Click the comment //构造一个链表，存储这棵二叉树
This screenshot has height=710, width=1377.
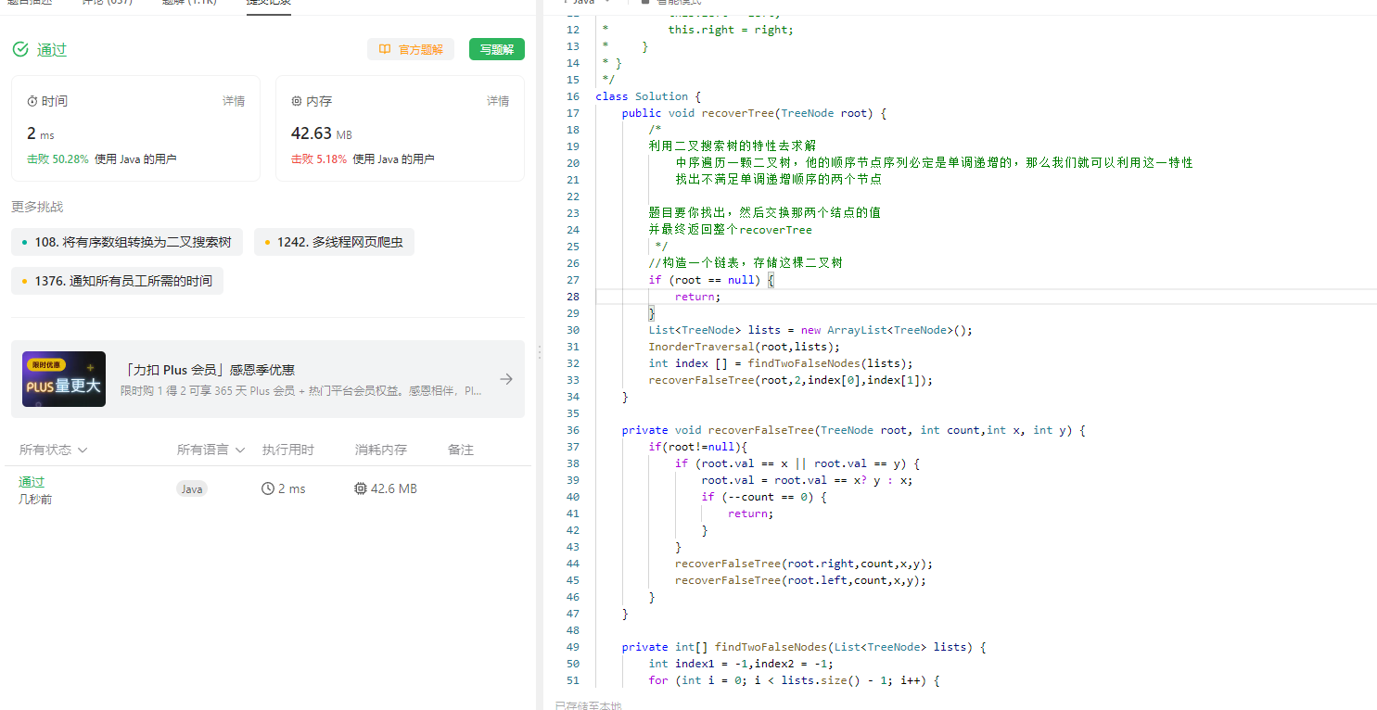(746, 263)
